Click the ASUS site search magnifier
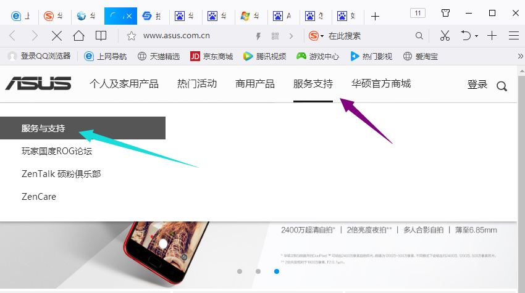525x293 pixels. point(502,86)
